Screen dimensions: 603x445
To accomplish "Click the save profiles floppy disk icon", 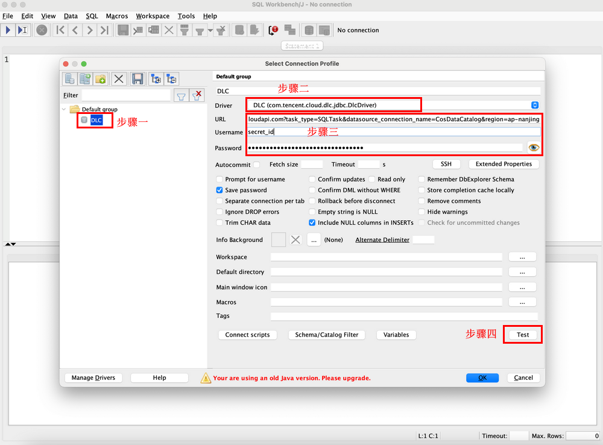I will tap(137, 79).
